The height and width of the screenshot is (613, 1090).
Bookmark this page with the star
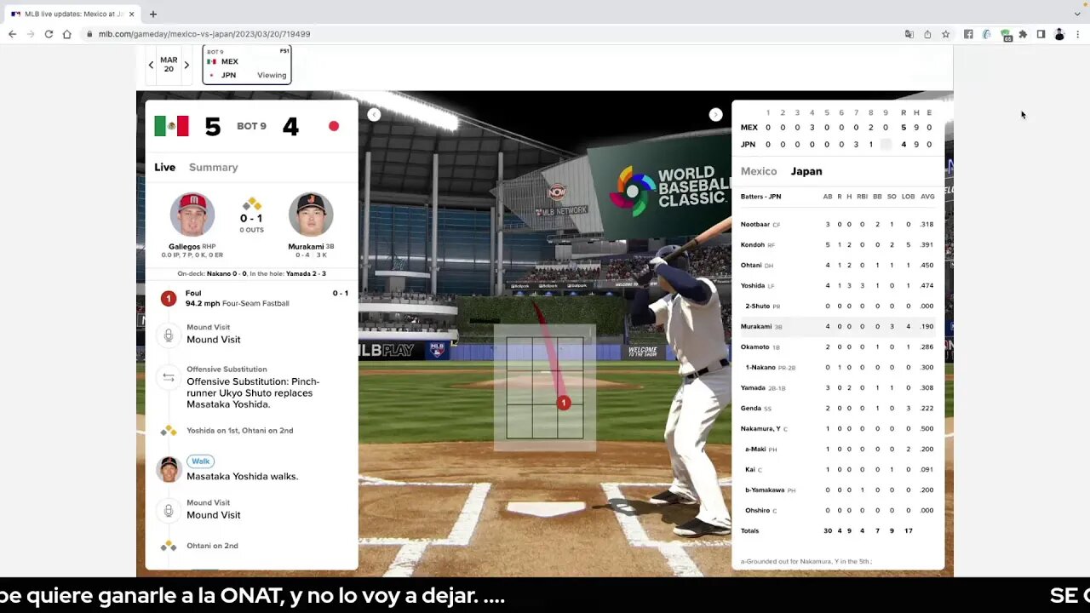coord(945,34)
